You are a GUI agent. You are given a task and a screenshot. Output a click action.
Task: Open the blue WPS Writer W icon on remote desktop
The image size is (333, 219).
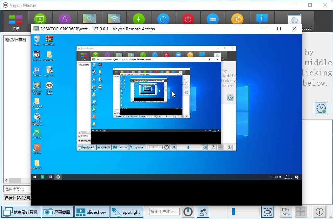[37, 71]
